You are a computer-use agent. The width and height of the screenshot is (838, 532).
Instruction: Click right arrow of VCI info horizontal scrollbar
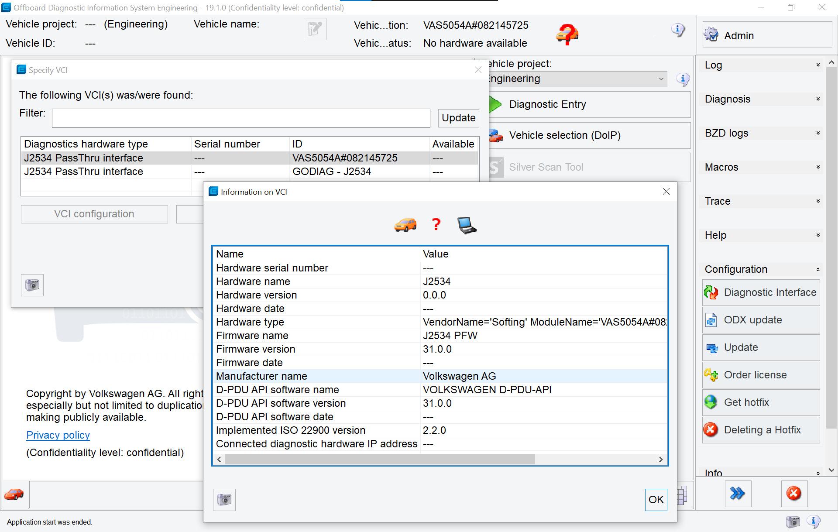pyautogui.click(x=661, y=459)
